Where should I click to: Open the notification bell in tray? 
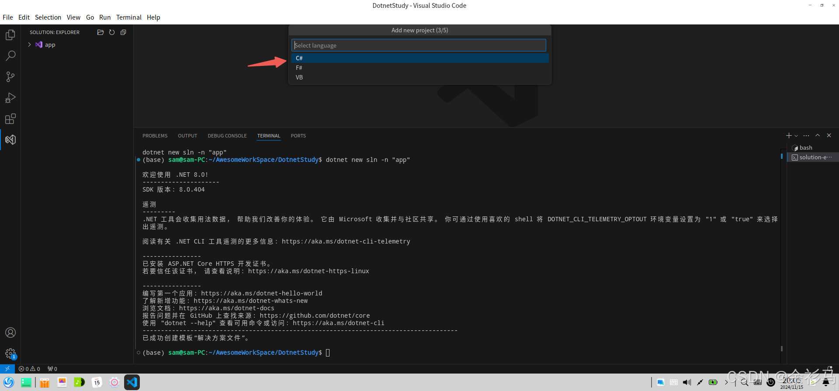(826, 382)
